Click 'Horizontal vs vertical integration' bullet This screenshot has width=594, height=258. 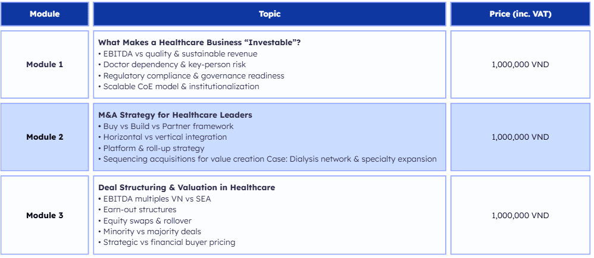pos(165,137)
